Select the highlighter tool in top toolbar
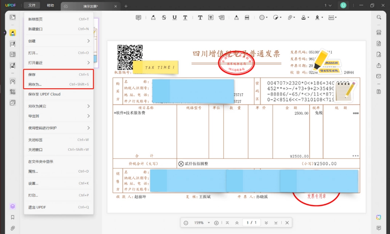 [153, 18]
